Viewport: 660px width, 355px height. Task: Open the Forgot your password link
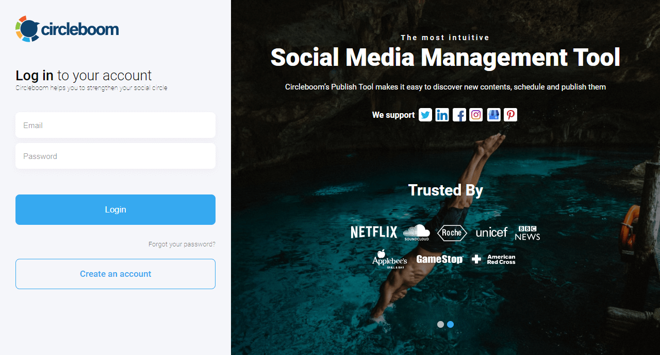tap(182, 244)
